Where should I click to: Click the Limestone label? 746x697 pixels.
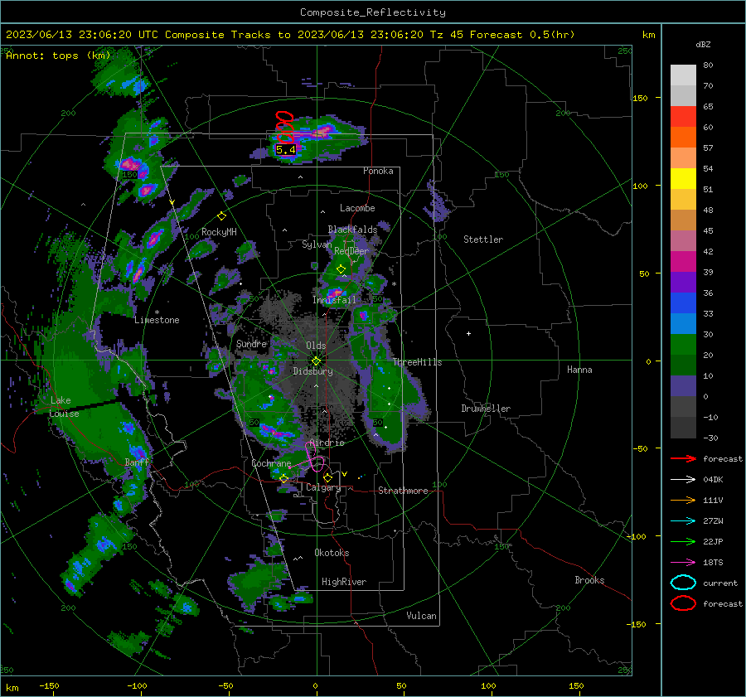pos(157,320)
